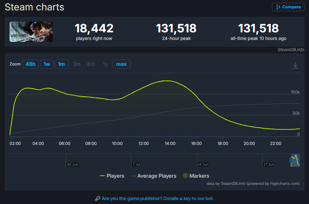The width and height of the screenshot is (309, 204).
Task: Click the 02:00 time axis label
Action: (15, 143)
